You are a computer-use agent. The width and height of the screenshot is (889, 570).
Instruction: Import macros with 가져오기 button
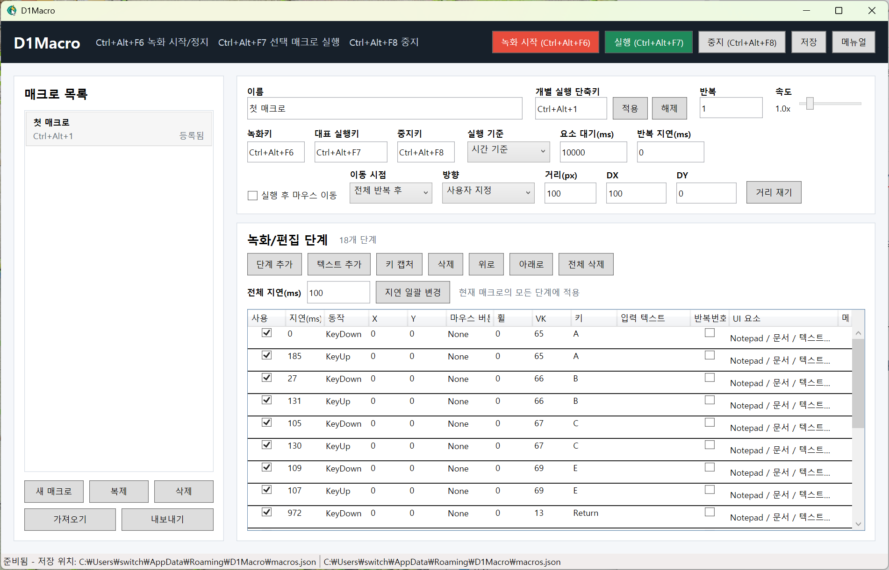[x=70, y=520]
